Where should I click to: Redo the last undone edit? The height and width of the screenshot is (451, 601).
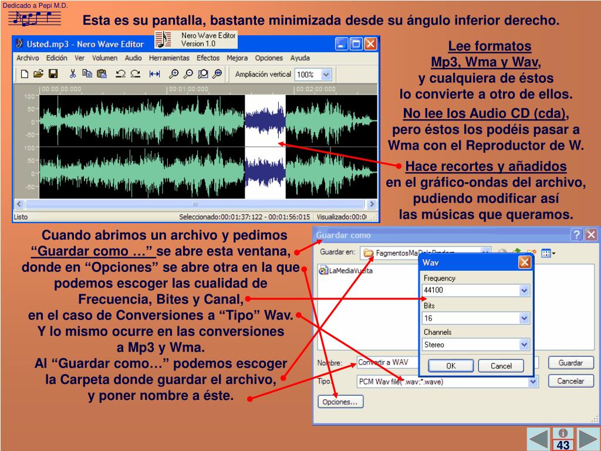(x=136, y=74)
